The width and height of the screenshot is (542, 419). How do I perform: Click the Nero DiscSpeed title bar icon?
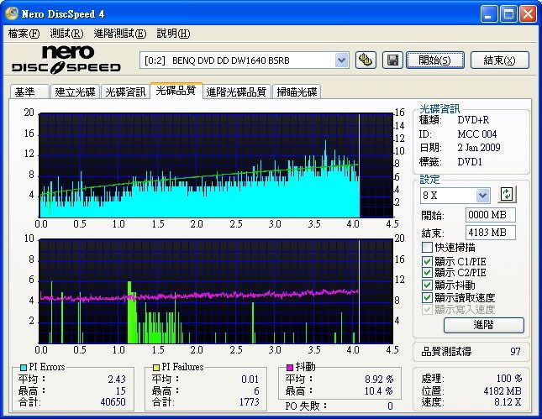pyautogui.click(x=12, y=13)
